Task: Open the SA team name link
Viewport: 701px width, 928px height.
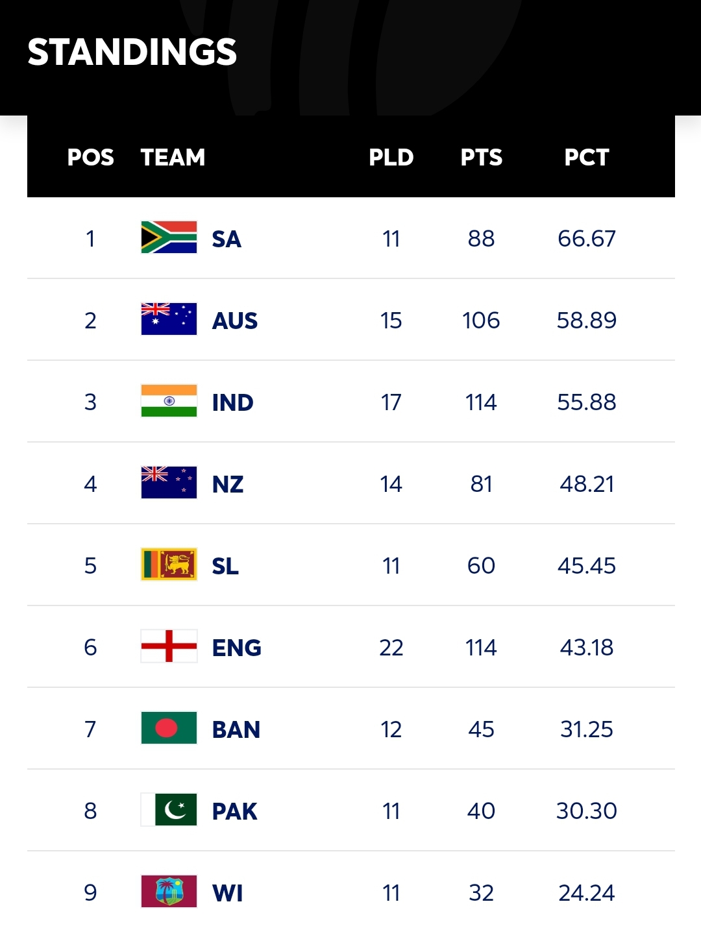Action: (227, 239)
